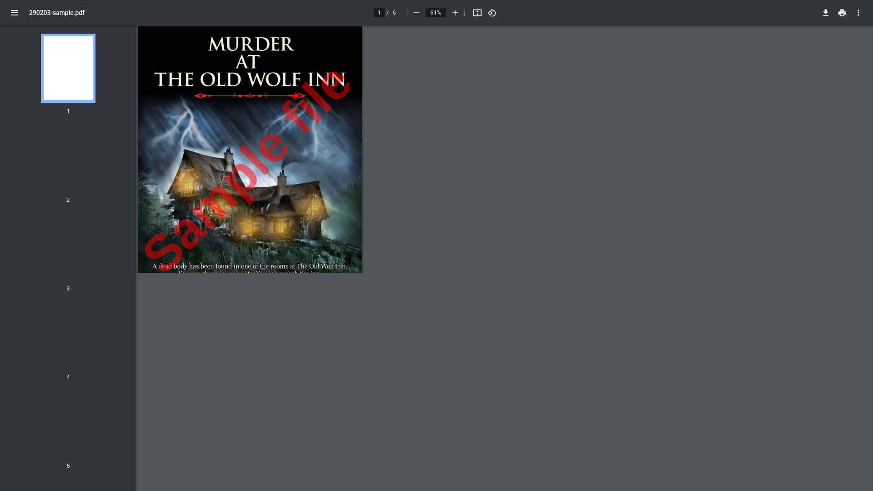Viewport: 873px width, 491px height.
Task: Toggle the sidebar hamburger menu
Action: (15, 13)
